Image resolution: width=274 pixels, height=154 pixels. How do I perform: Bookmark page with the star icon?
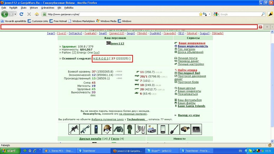tap(201, 14)
